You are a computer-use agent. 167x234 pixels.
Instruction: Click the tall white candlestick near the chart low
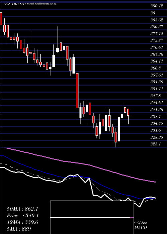(119, 129)
